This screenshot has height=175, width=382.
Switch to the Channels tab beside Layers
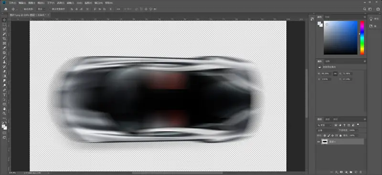328,120
